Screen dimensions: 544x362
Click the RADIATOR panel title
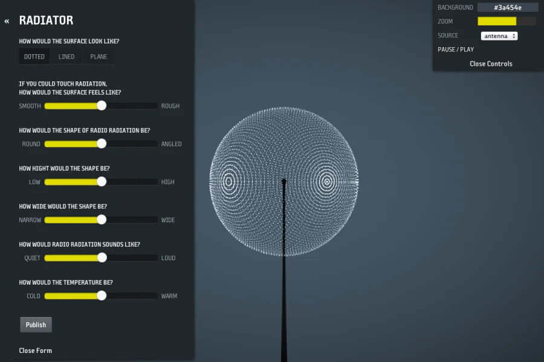coord(46,21)
